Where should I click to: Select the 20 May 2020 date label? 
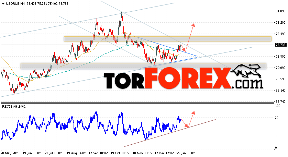coord(10,153)
